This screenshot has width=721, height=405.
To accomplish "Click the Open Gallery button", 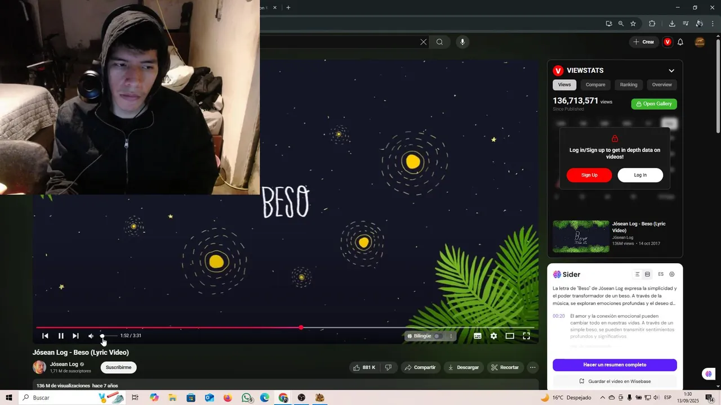I will (654, 104).
